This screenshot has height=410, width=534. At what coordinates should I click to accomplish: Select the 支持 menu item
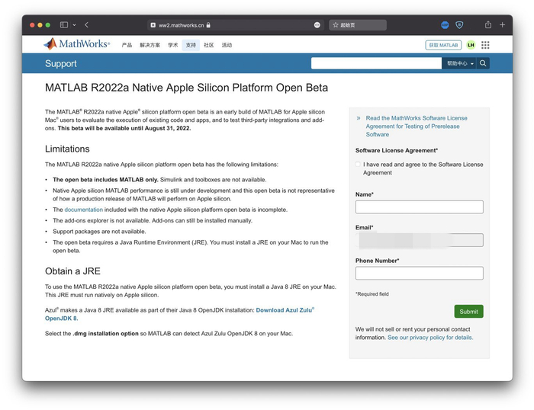tap(191, 45)
